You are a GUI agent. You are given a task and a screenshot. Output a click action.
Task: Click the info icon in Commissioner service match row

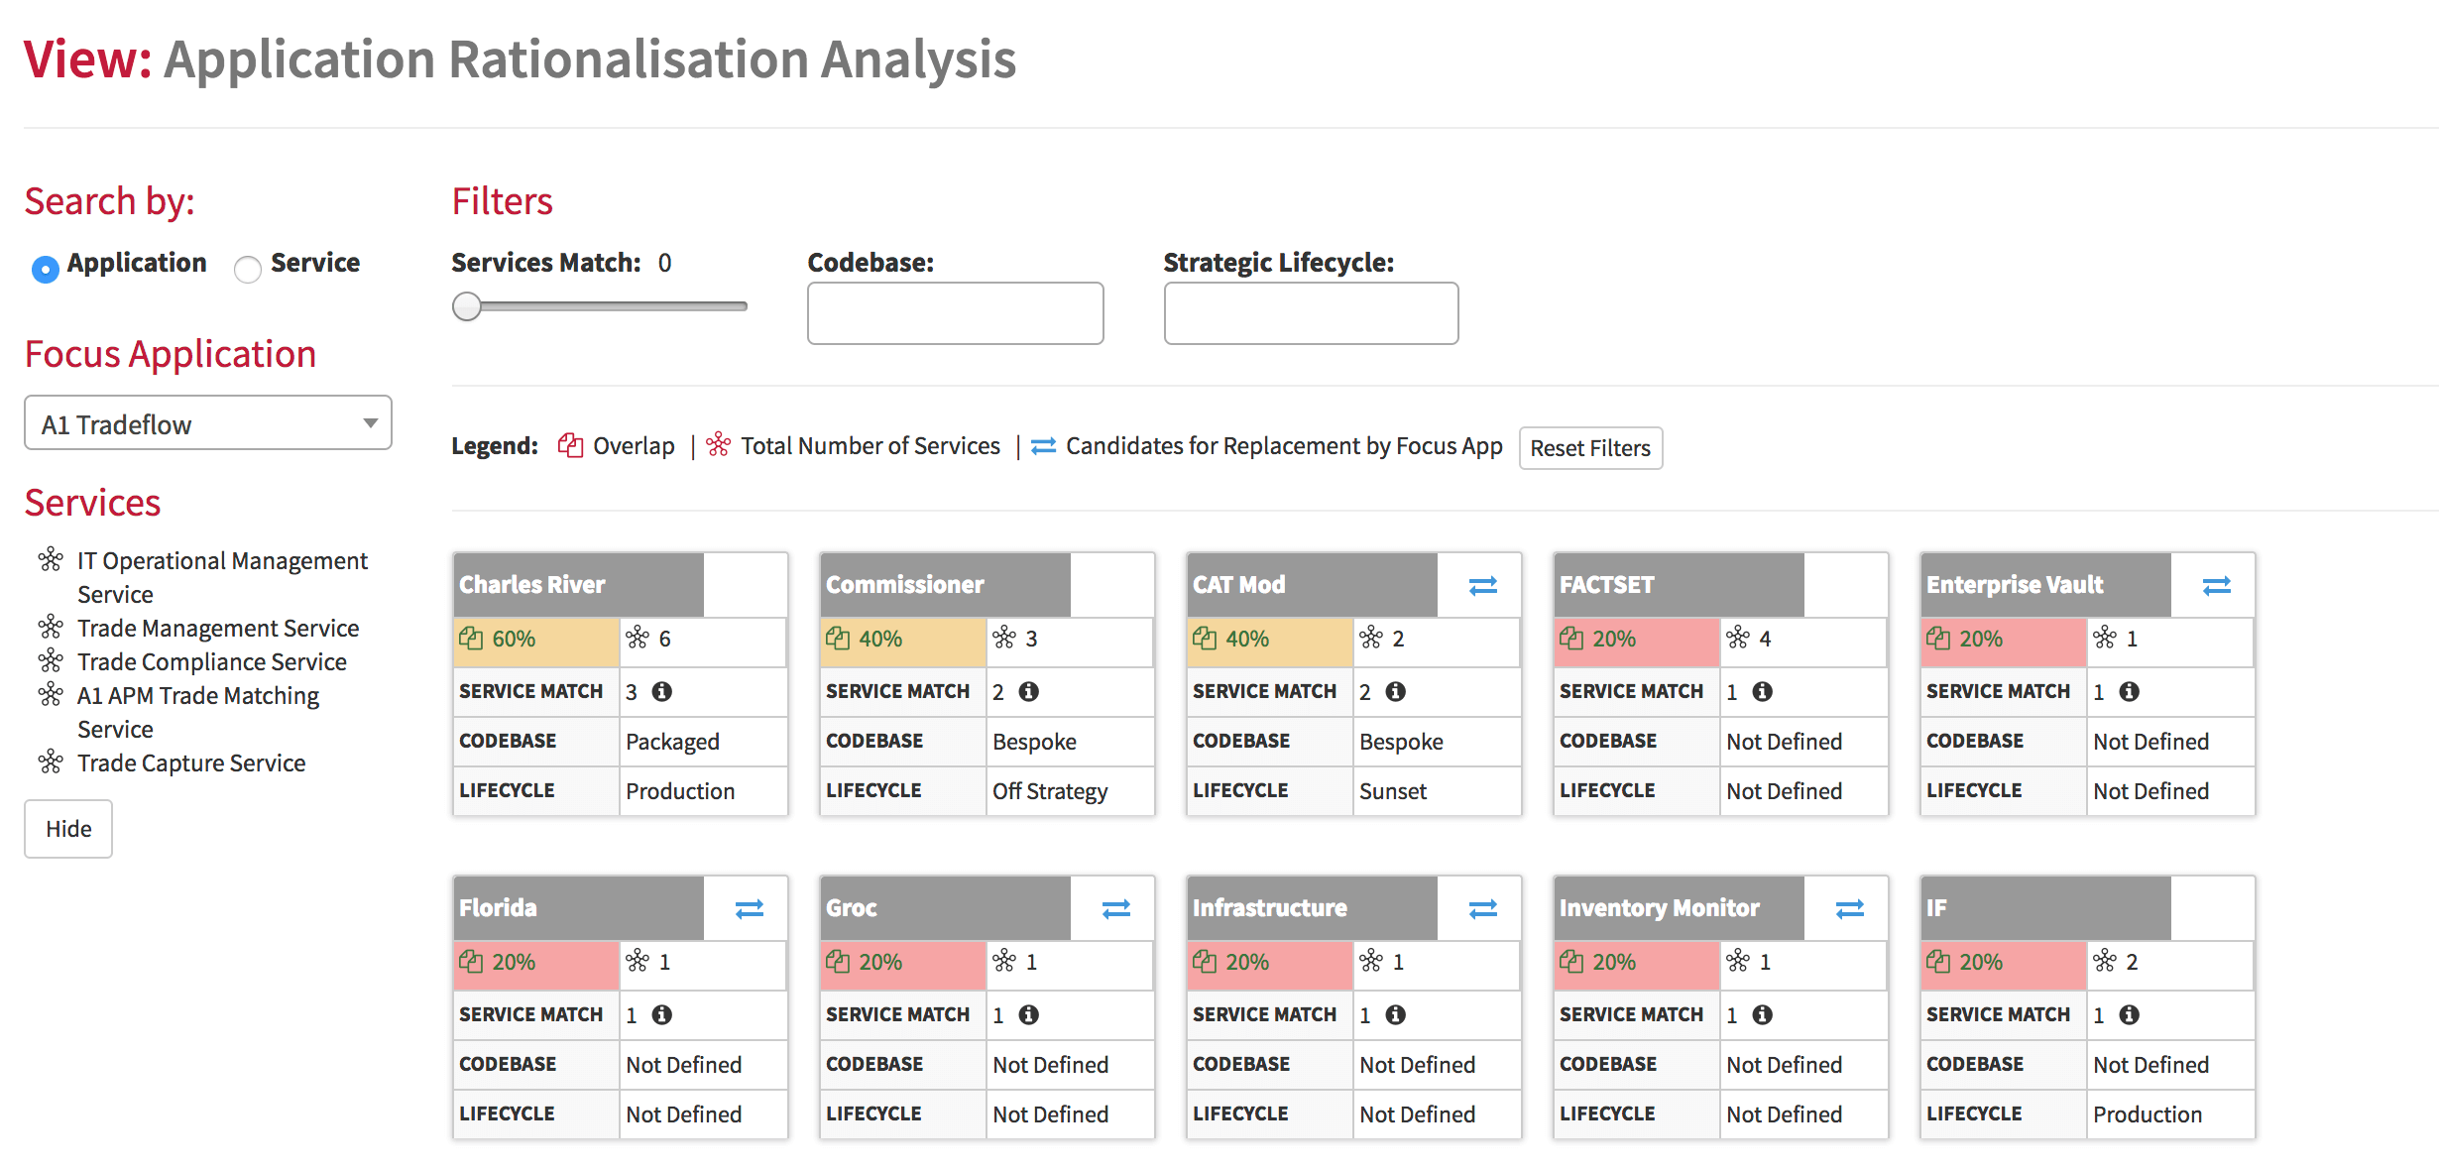[1029, 691]
